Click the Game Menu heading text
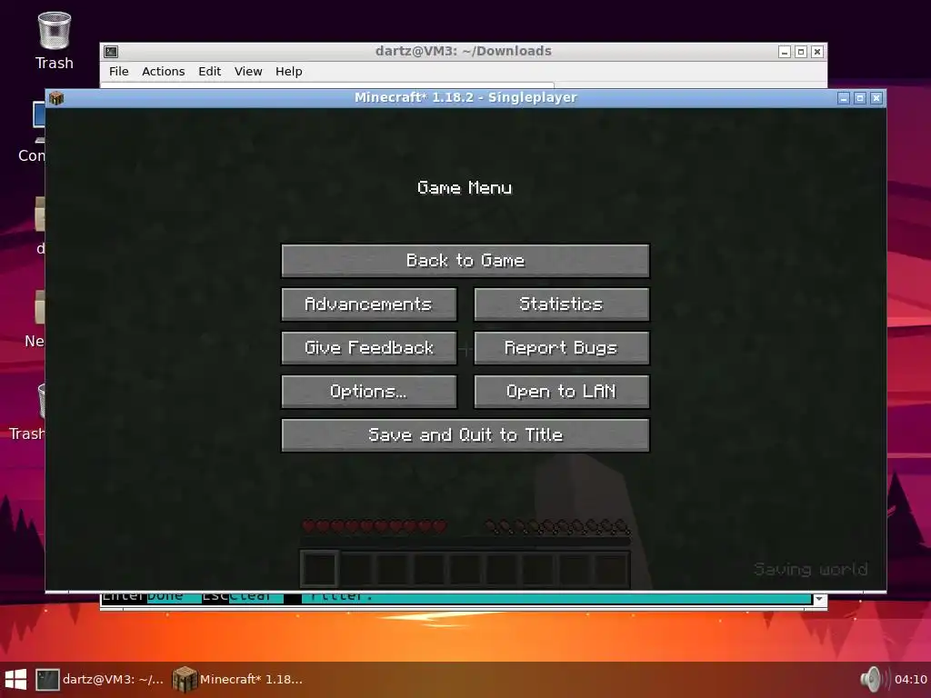The height and width of the screenshot is (698, 931). coord(465,188)
